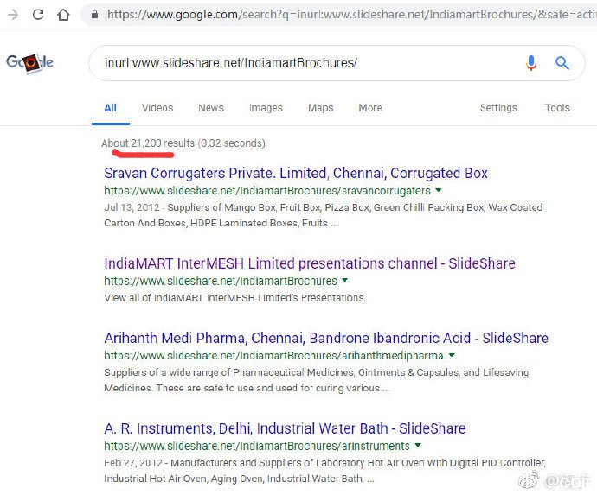Open Sravan Corrugaters Private Limited result
Screen dimensions: 597x495
click(296, 173)
